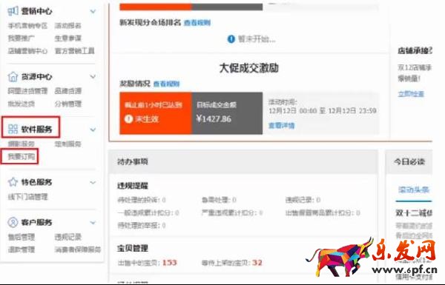
Task: Click the 货源中心 house icon
Action: pos(13,76)
